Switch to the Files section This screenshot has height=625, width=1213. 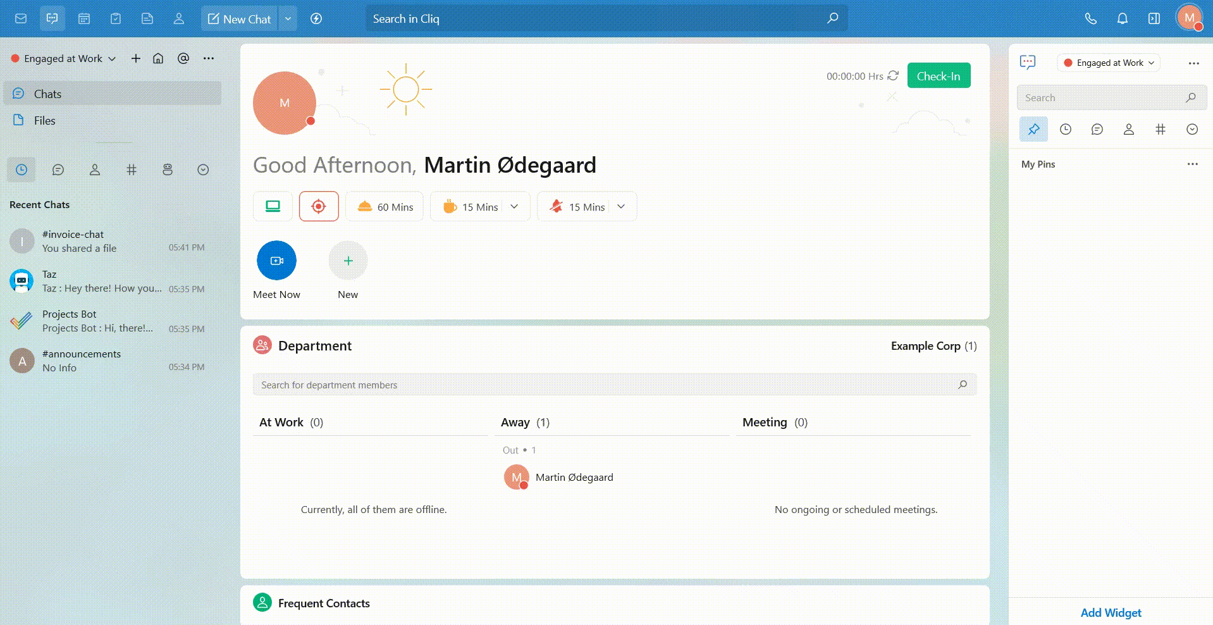[44, 120]
